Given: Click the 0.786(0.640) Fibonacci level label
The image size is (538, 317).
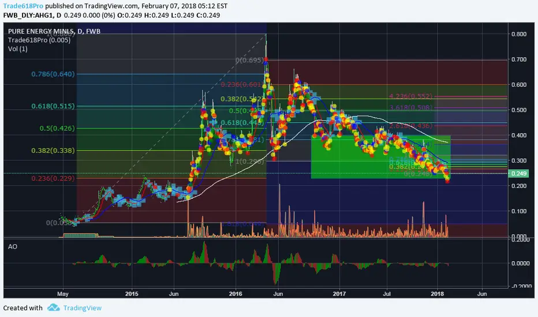Looking at the screenshot, I should point(53,74).
